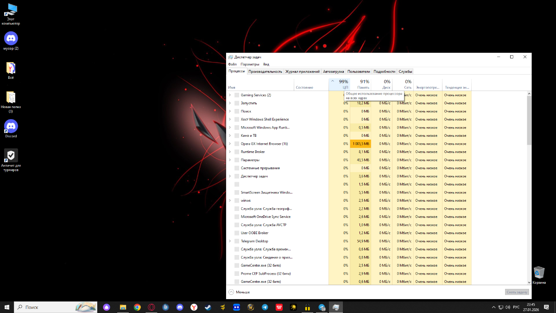Viewport: 556px width, 313px height.
Task: Switch to the Производительность tab
Action: 265,71
